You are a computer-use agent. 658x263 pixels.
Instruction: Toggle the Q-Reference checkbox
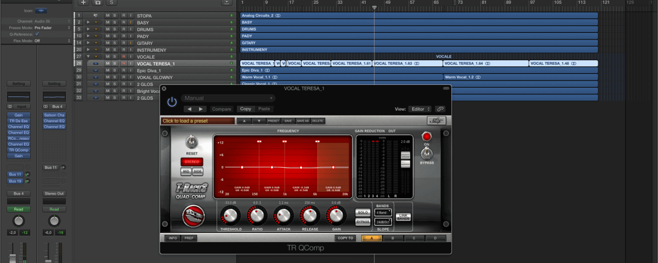(x=37, y=34)
